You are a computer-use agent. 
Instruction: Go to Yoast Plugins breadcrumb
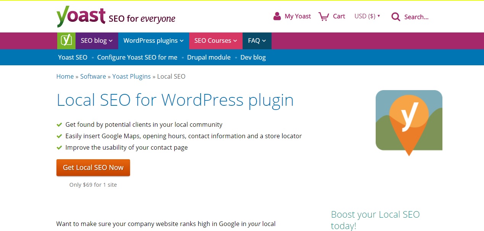(132, 76)
